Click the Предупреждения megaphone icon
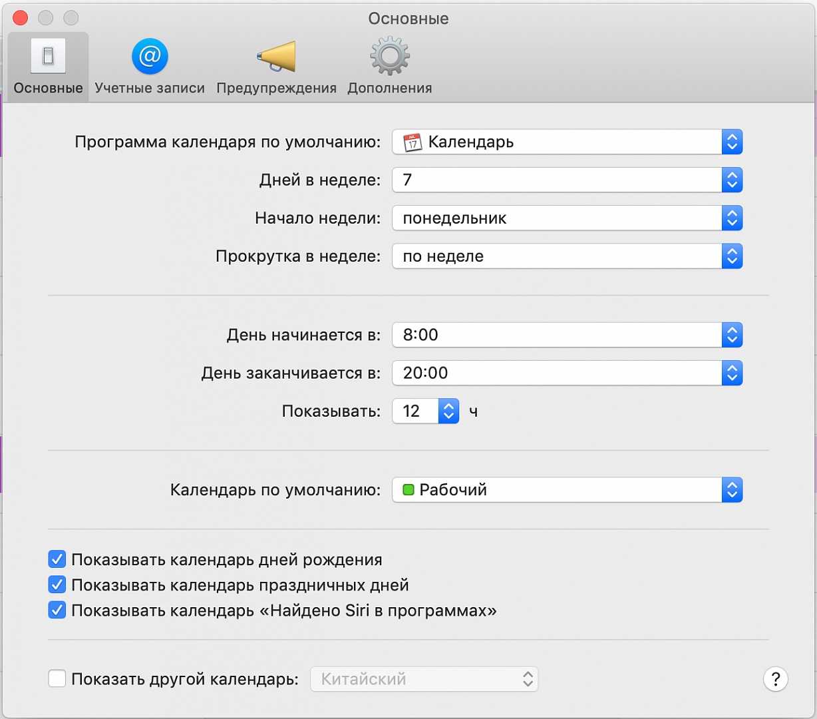Image resolution: width=817 pixels, height=719 pixels. tap(276, 57)
